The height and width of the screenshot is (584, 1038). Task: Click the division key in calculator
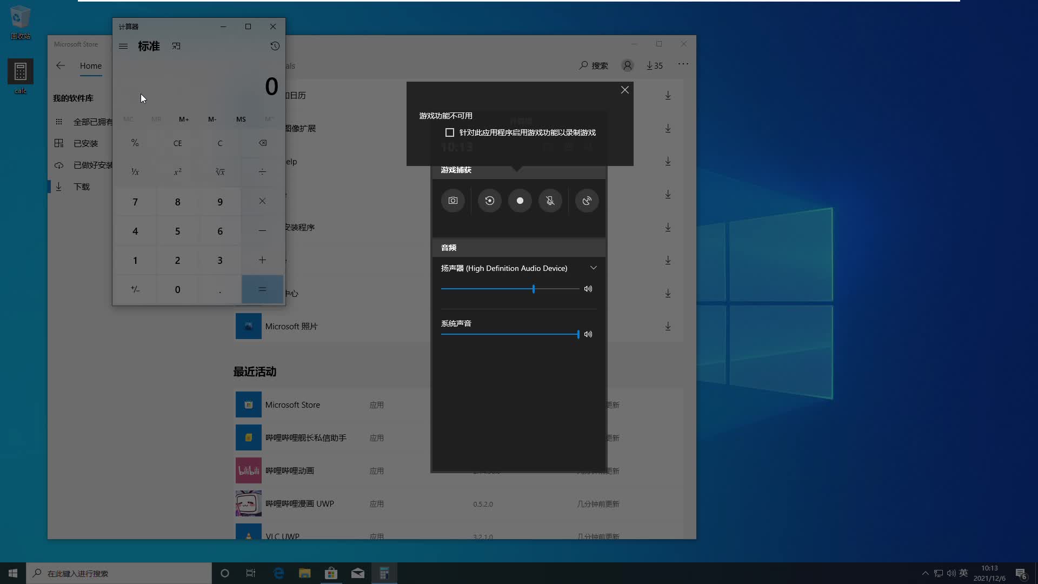262,172
